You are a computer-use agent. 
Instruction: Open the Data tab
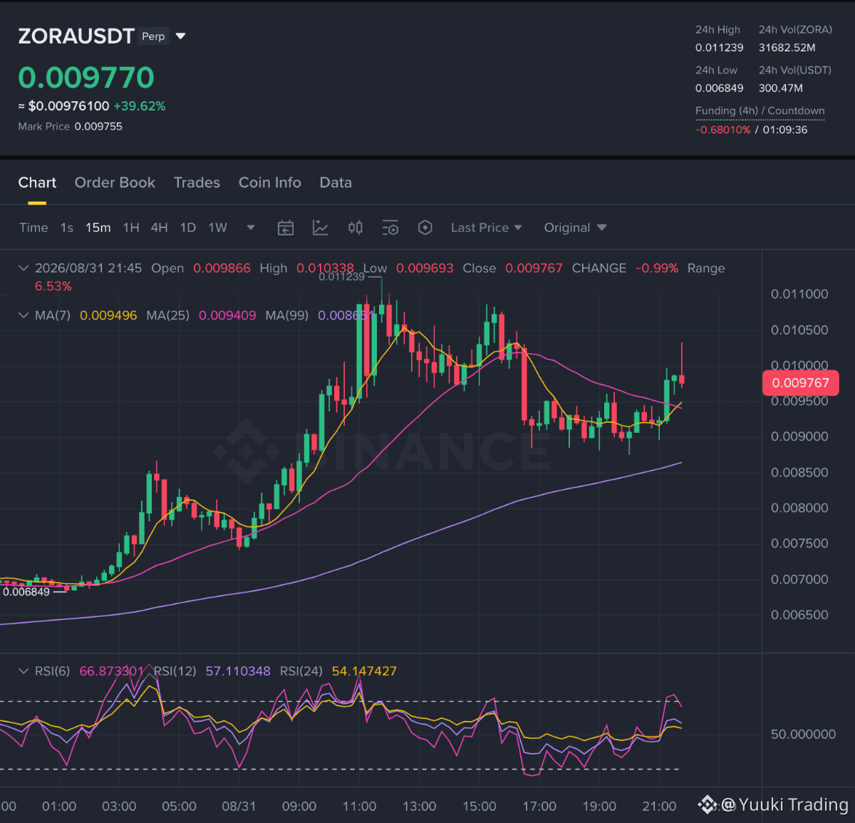tap(336, 183)
